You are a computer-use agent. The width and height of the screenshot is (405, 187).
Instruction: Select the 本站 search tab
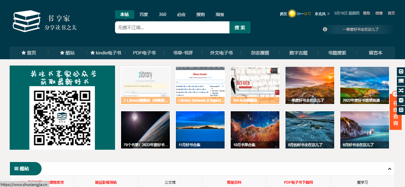point(124,14)
